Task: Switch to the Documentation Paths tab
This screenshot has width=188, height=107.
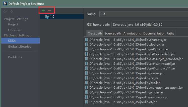Action: [159, 33]
